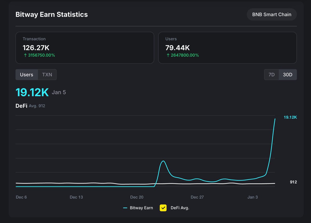The width and height of the screenshot is (311, 223).
Task: Select the Users chart tab
Action: [26, 75]
